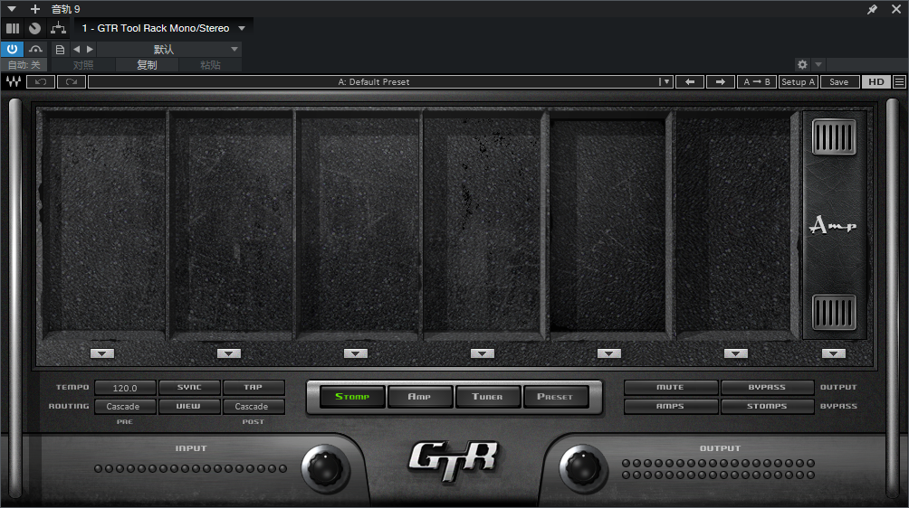Toggle HD mode
Screen dimensions: 909x508
click(x=876, y=81)
